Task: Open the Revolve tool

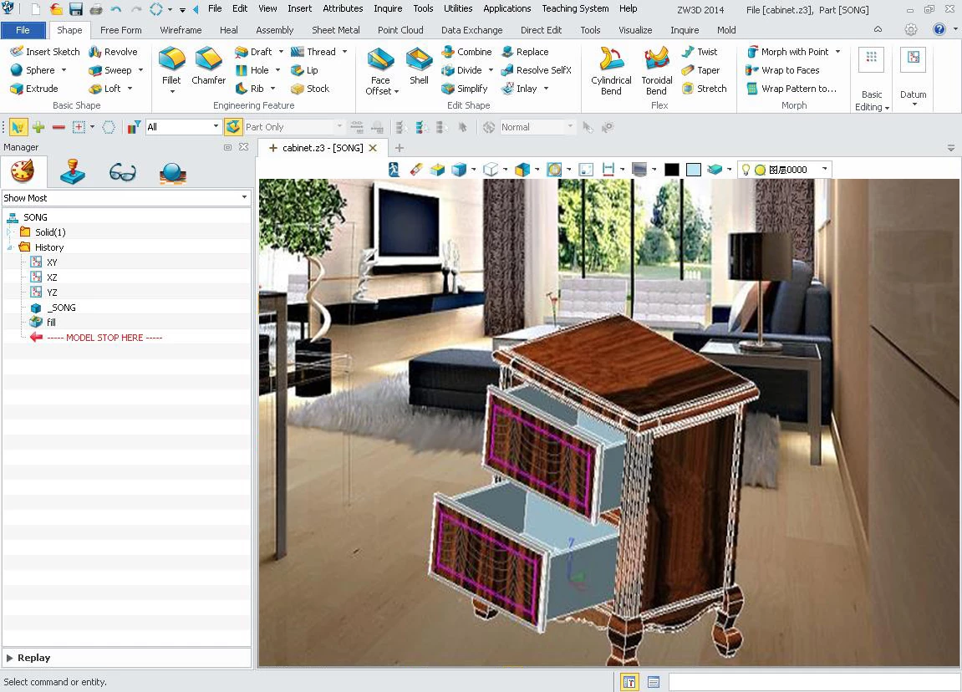Action: pyautogui.click(x=113, y=52)
